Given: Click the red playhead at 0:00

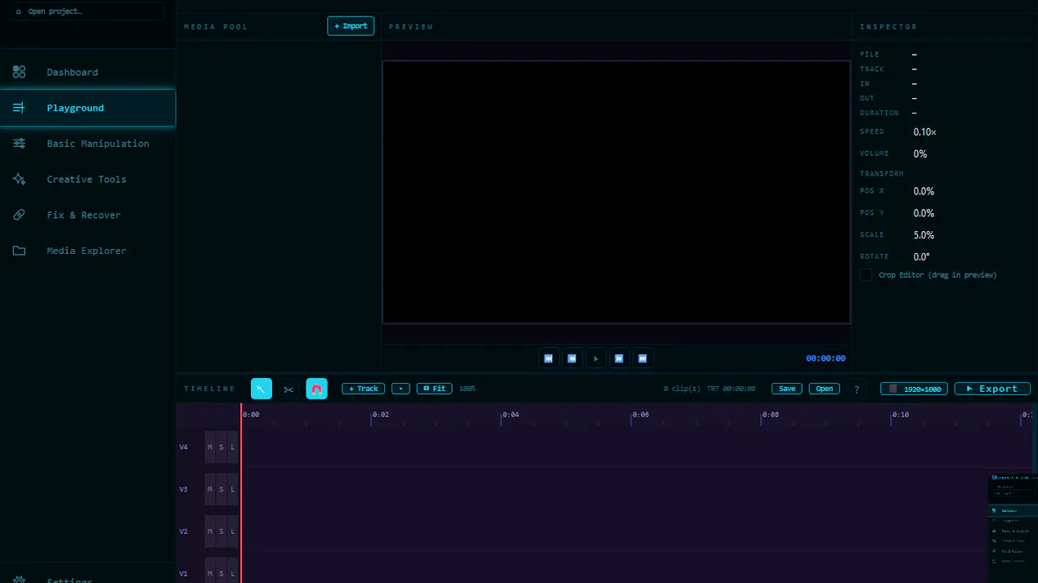Looking at the screenshot, I should (x=241, y=493).
